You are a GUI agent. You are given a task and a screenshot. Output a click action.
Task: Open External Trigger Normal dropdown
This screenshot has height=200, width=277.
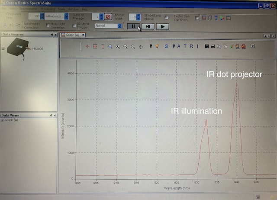(x=119, y=26)
